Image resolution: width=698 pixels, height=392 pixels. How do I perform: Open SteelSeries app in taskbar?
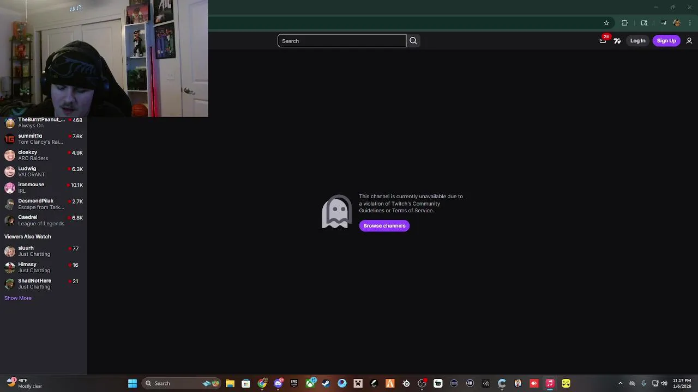tap(406, 383)
